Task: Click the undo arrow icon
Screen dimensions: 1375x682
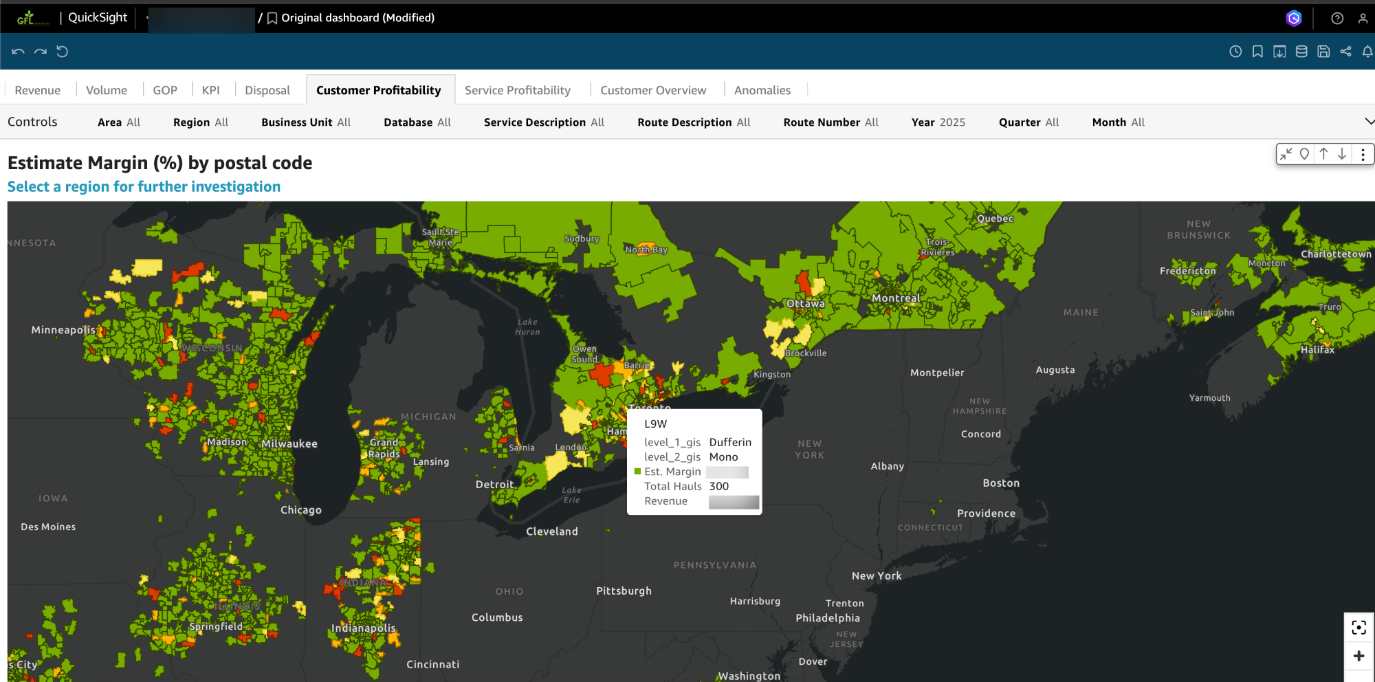Action: pyautogui.click(x=18, y=52)
